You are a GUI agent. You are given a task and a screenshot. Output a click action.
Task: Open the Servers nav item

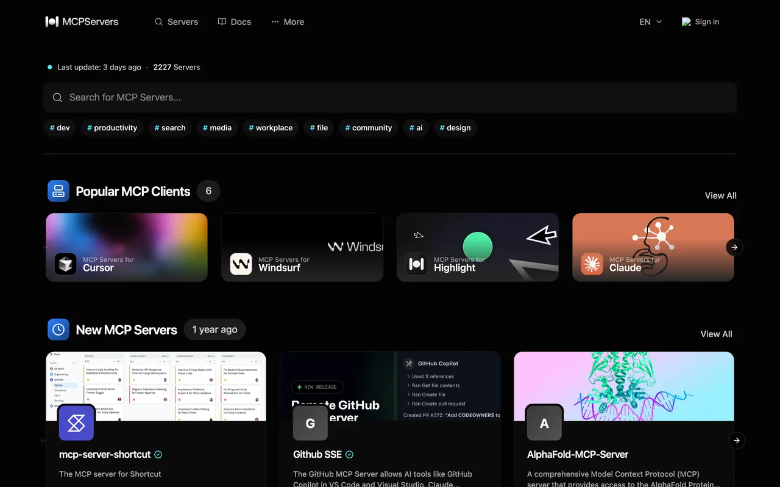click(176, 22)
